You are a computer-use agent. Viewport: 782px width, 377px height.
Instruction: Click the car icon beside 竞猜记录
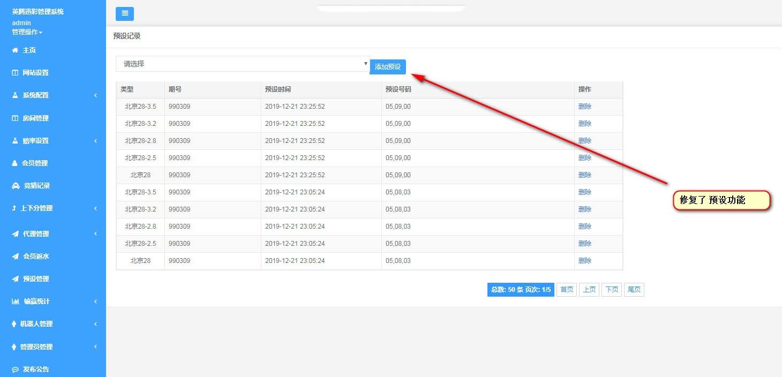16,186
